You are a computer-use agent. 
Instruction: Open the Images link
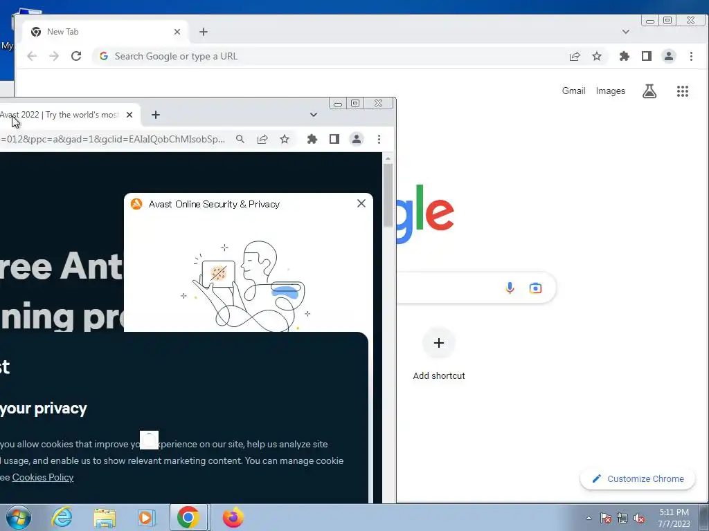(611, 91)
